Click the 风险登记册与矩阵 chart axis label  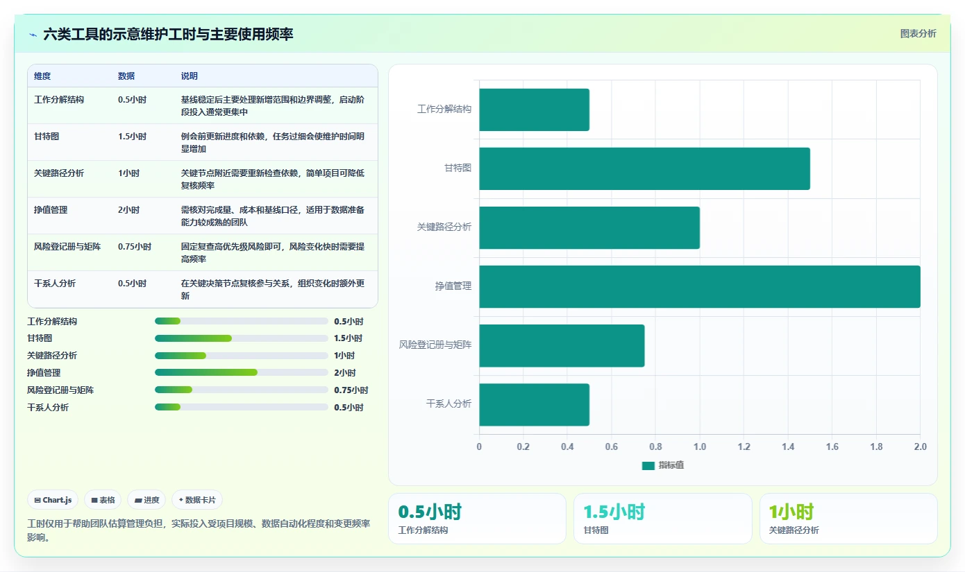point(435,345)
